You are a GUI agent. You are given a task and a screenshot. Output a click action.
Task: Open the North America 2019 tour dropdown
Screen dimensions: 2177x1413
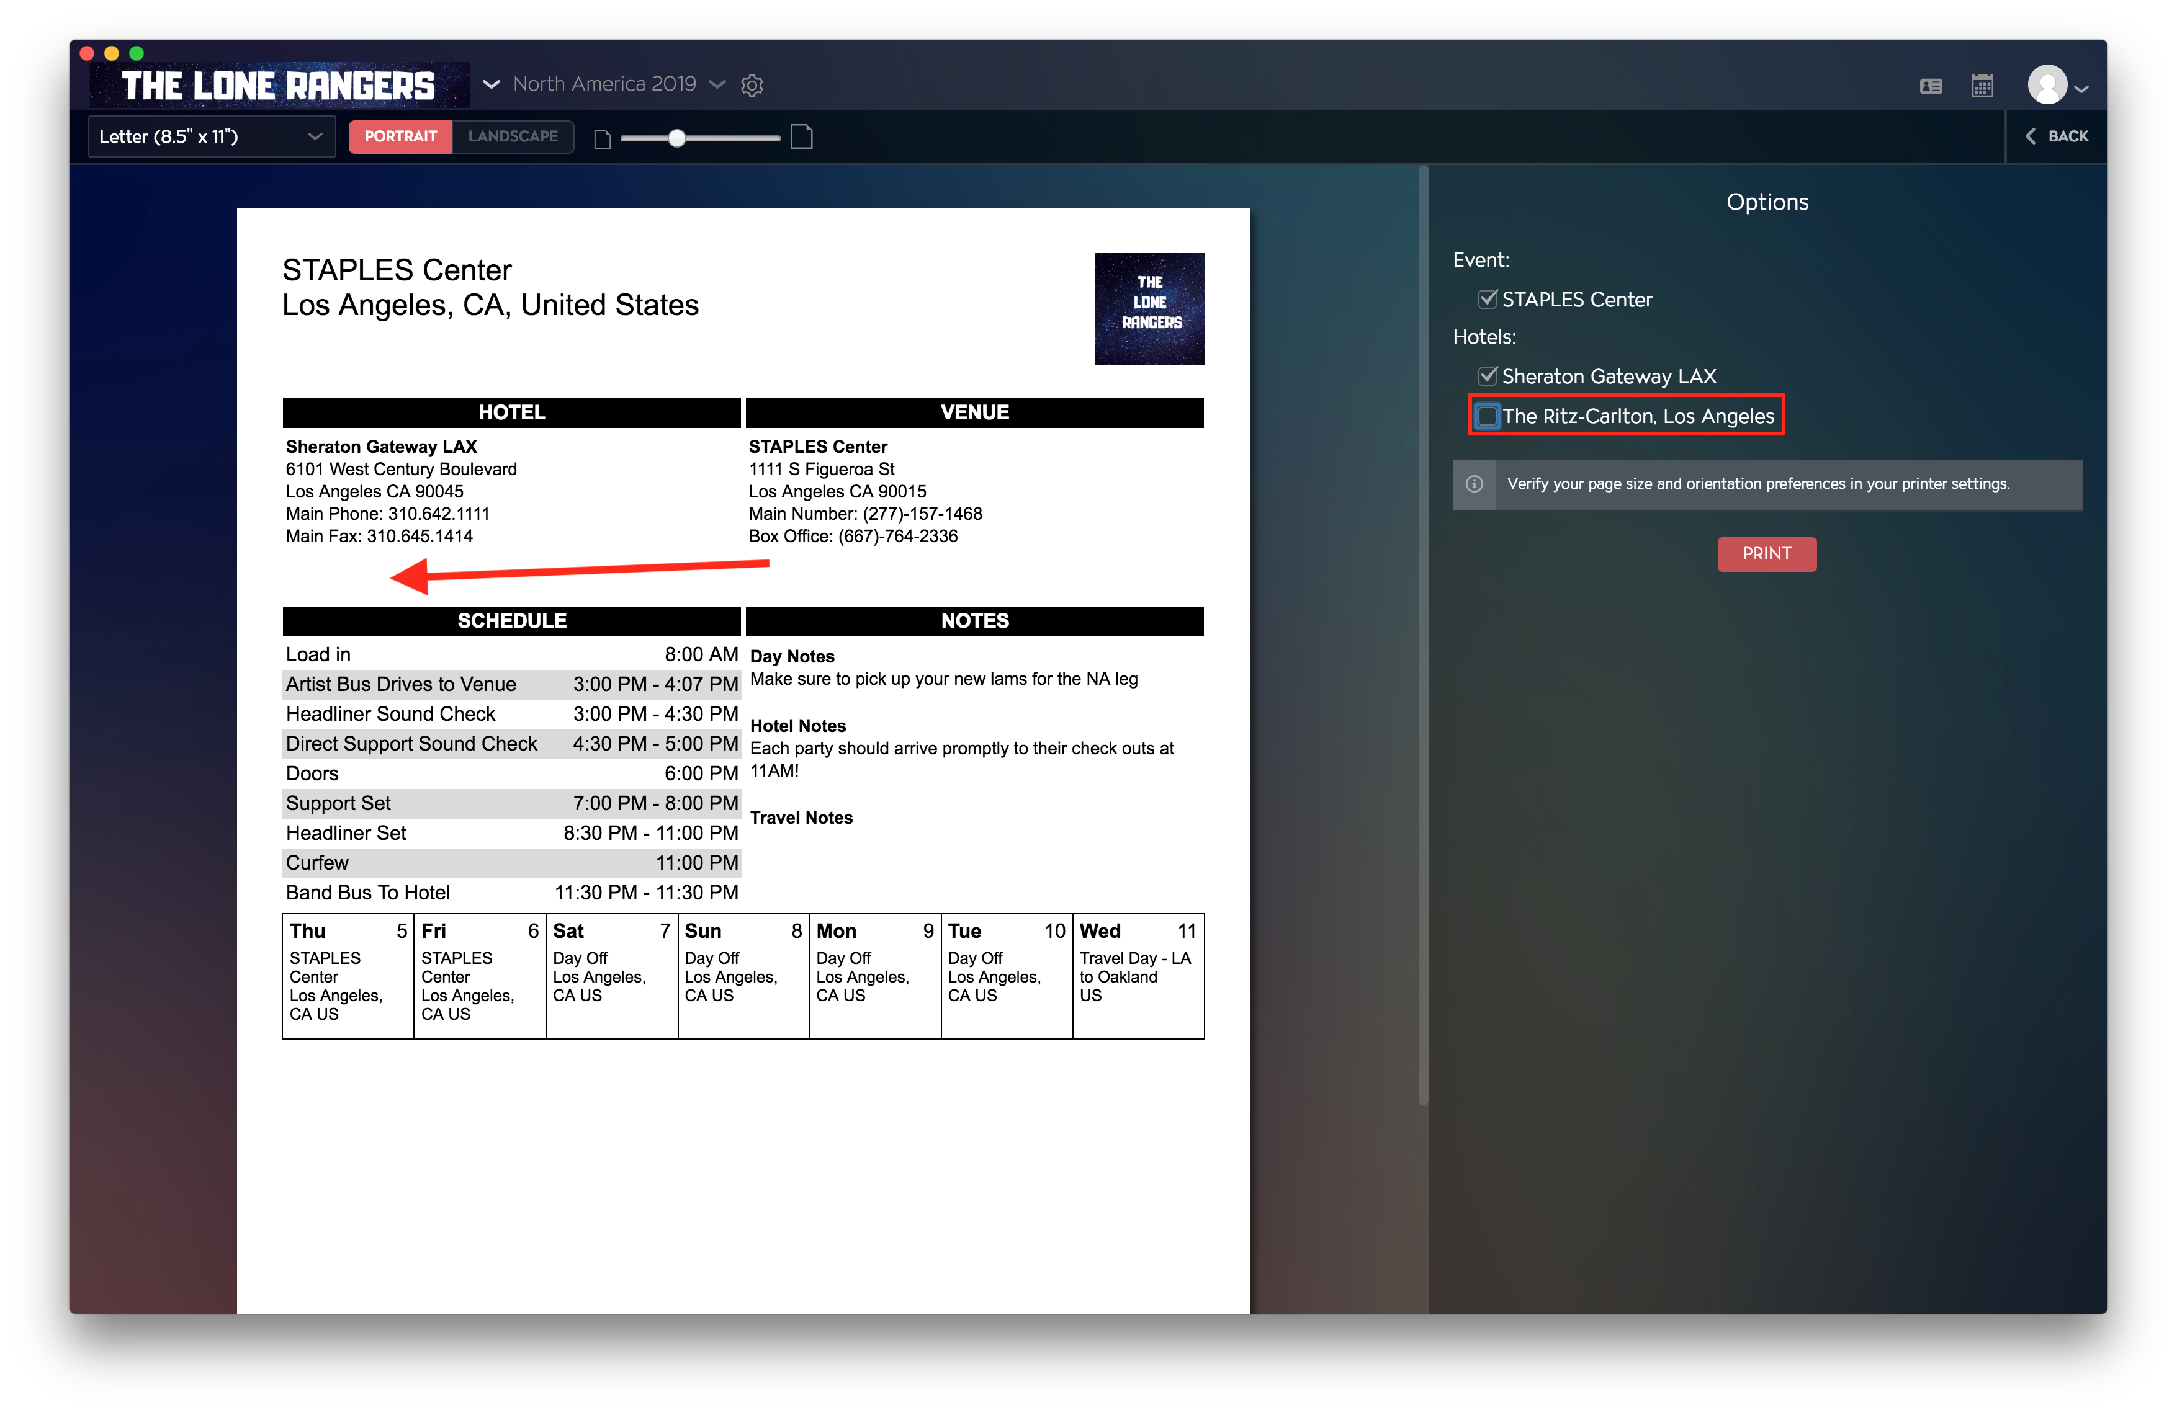click(619, 84)
